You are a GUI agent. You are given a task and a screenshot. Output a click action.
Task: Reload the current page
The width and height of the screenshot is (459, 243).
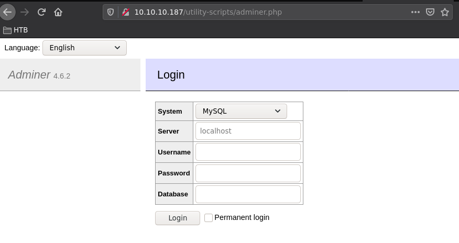(x=41, y=12)
